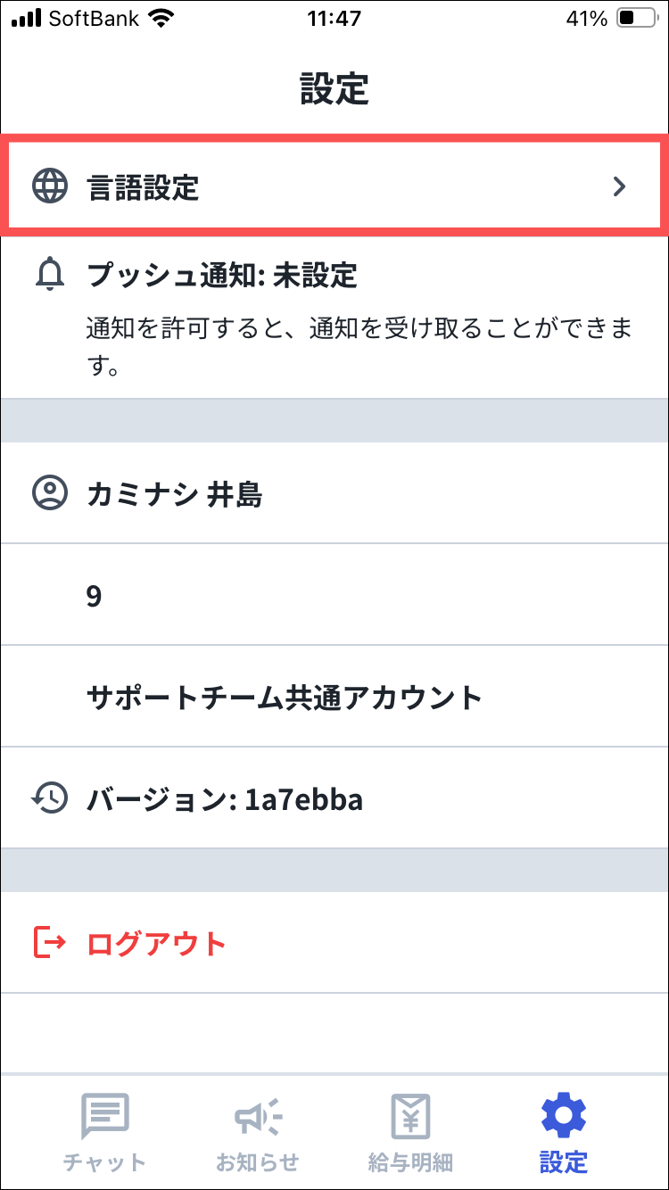This screenshot has height=1190, width=669.
Task: Click the red logout arrow icon
Action: [x=50, y=943]
